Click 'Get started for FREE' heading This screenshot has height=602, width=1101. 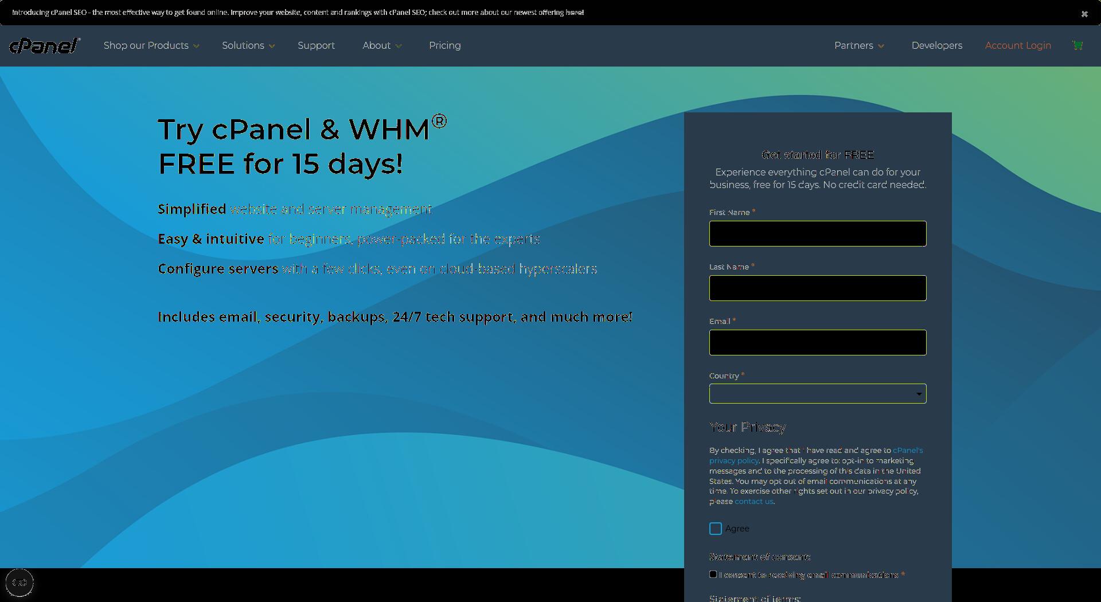point(818,155)
